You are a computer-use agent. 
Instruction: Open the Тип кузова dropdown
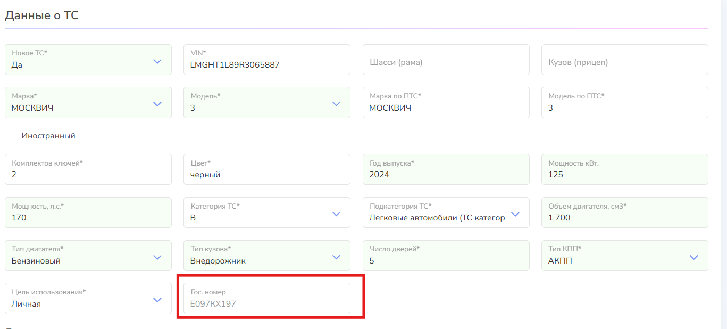point(336,257)
